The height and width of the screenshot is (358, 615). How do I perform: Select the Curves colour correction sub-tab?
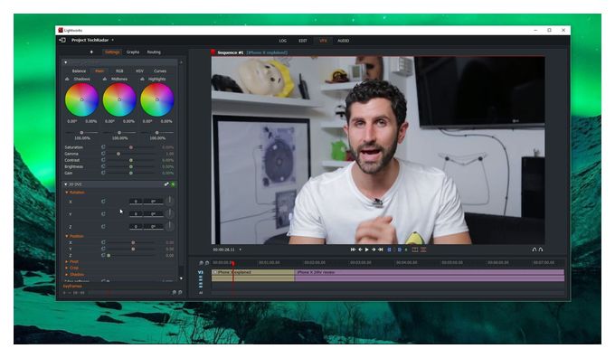(160, 71)
